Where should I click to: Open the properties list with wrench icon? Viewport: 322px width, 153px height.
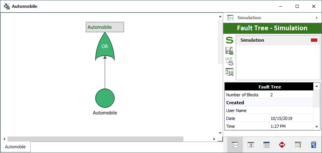pyautogui.click(x=298, y=145)
